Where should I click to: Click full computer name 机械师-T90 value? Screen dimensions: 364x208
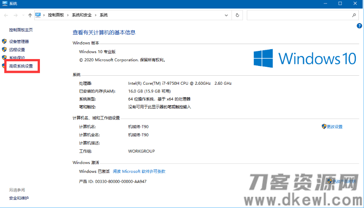click(x=138, y=135)
